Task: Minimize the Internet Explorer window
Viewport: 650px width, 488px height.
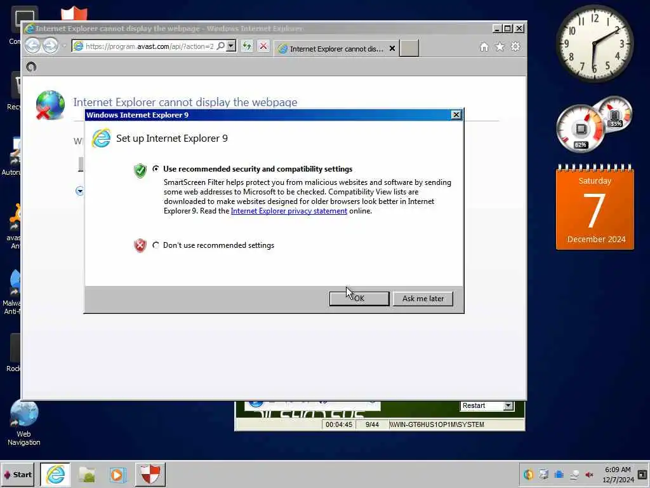Action: (x=497, y=28)
